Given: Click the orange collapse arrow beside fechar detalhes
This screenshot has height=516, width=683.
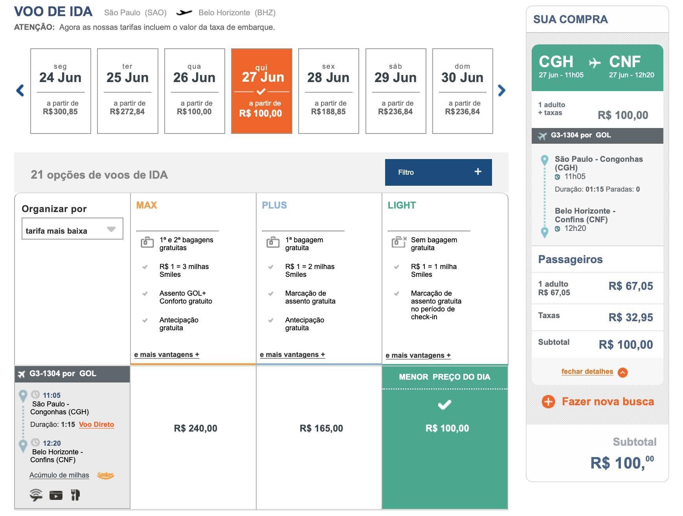Looking at the screenshot, I should [x=622, y=372].
